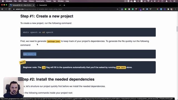The image size is (178, 100).
Task: Click the cloud icon in menu bar
Action: coord(135,1)
